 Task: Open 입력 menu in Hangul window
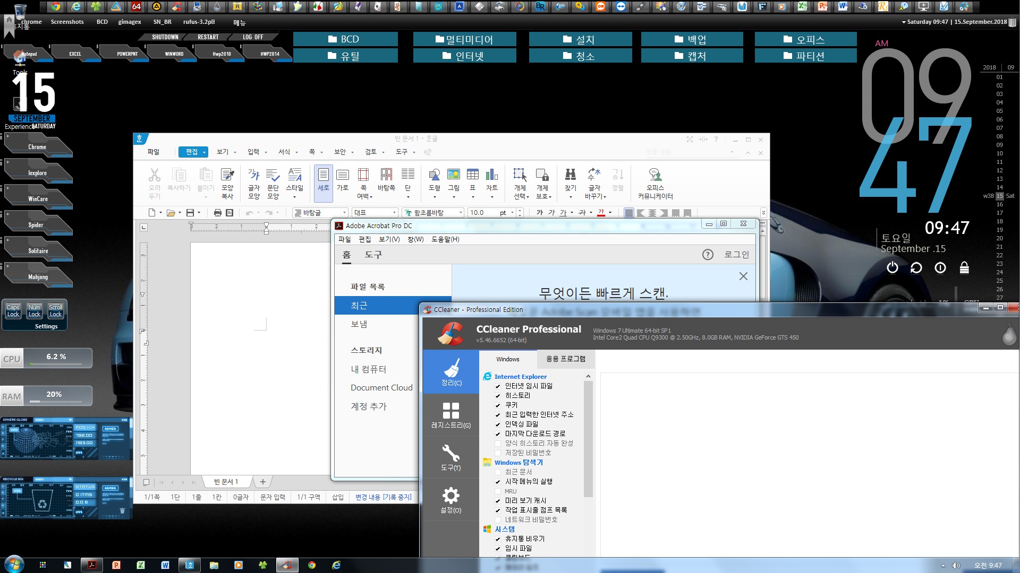pos(253,152)
